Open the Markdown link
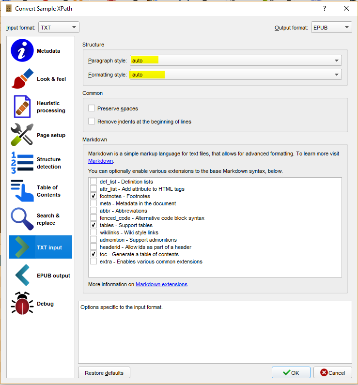The image size is (358, 385). click(x=100, y=161)
